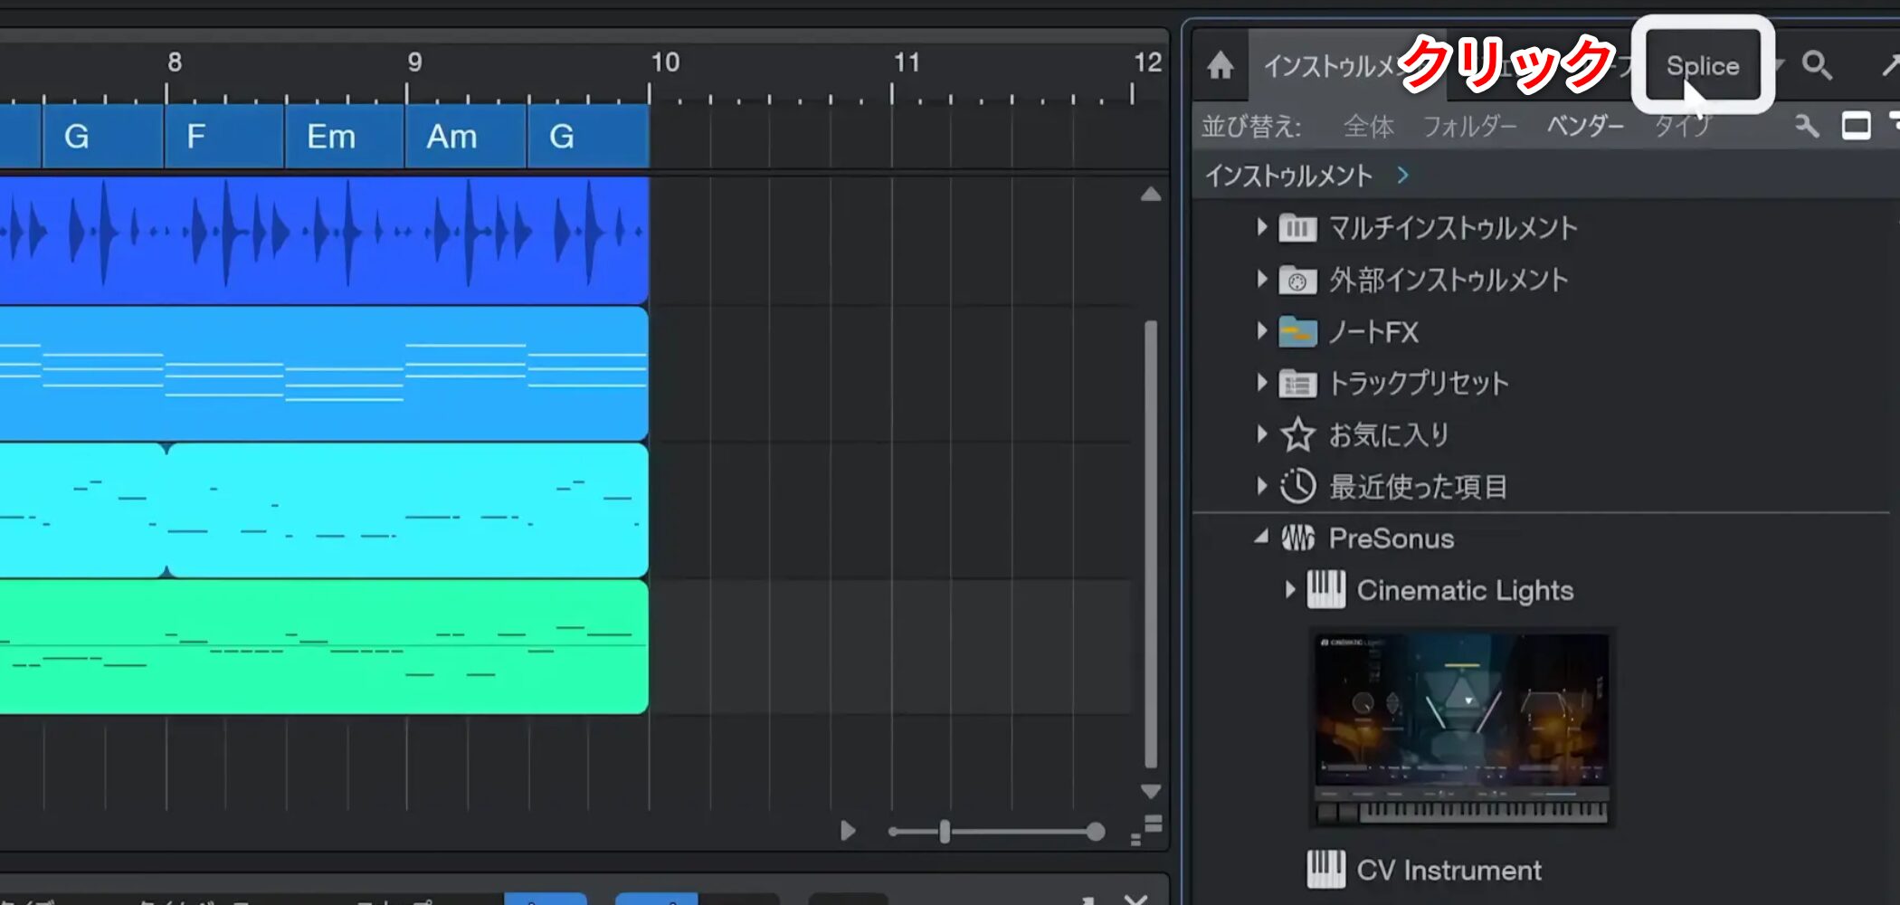Select the CV Instrument keyboard icon

pyautogui.click(x=1325, y=870)
